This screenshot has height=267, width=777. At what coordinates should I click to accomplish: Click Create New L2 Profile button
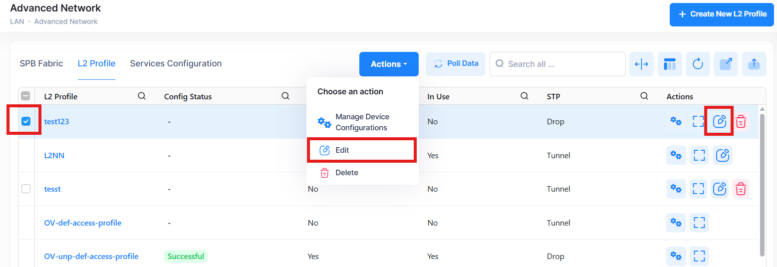pos(721,14)
